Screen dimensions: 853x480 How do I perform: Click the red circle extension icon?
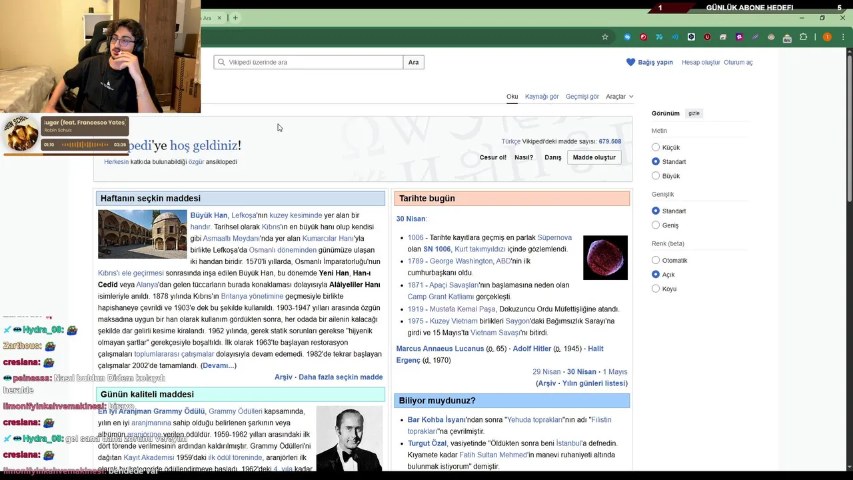[x=643, y=37]
